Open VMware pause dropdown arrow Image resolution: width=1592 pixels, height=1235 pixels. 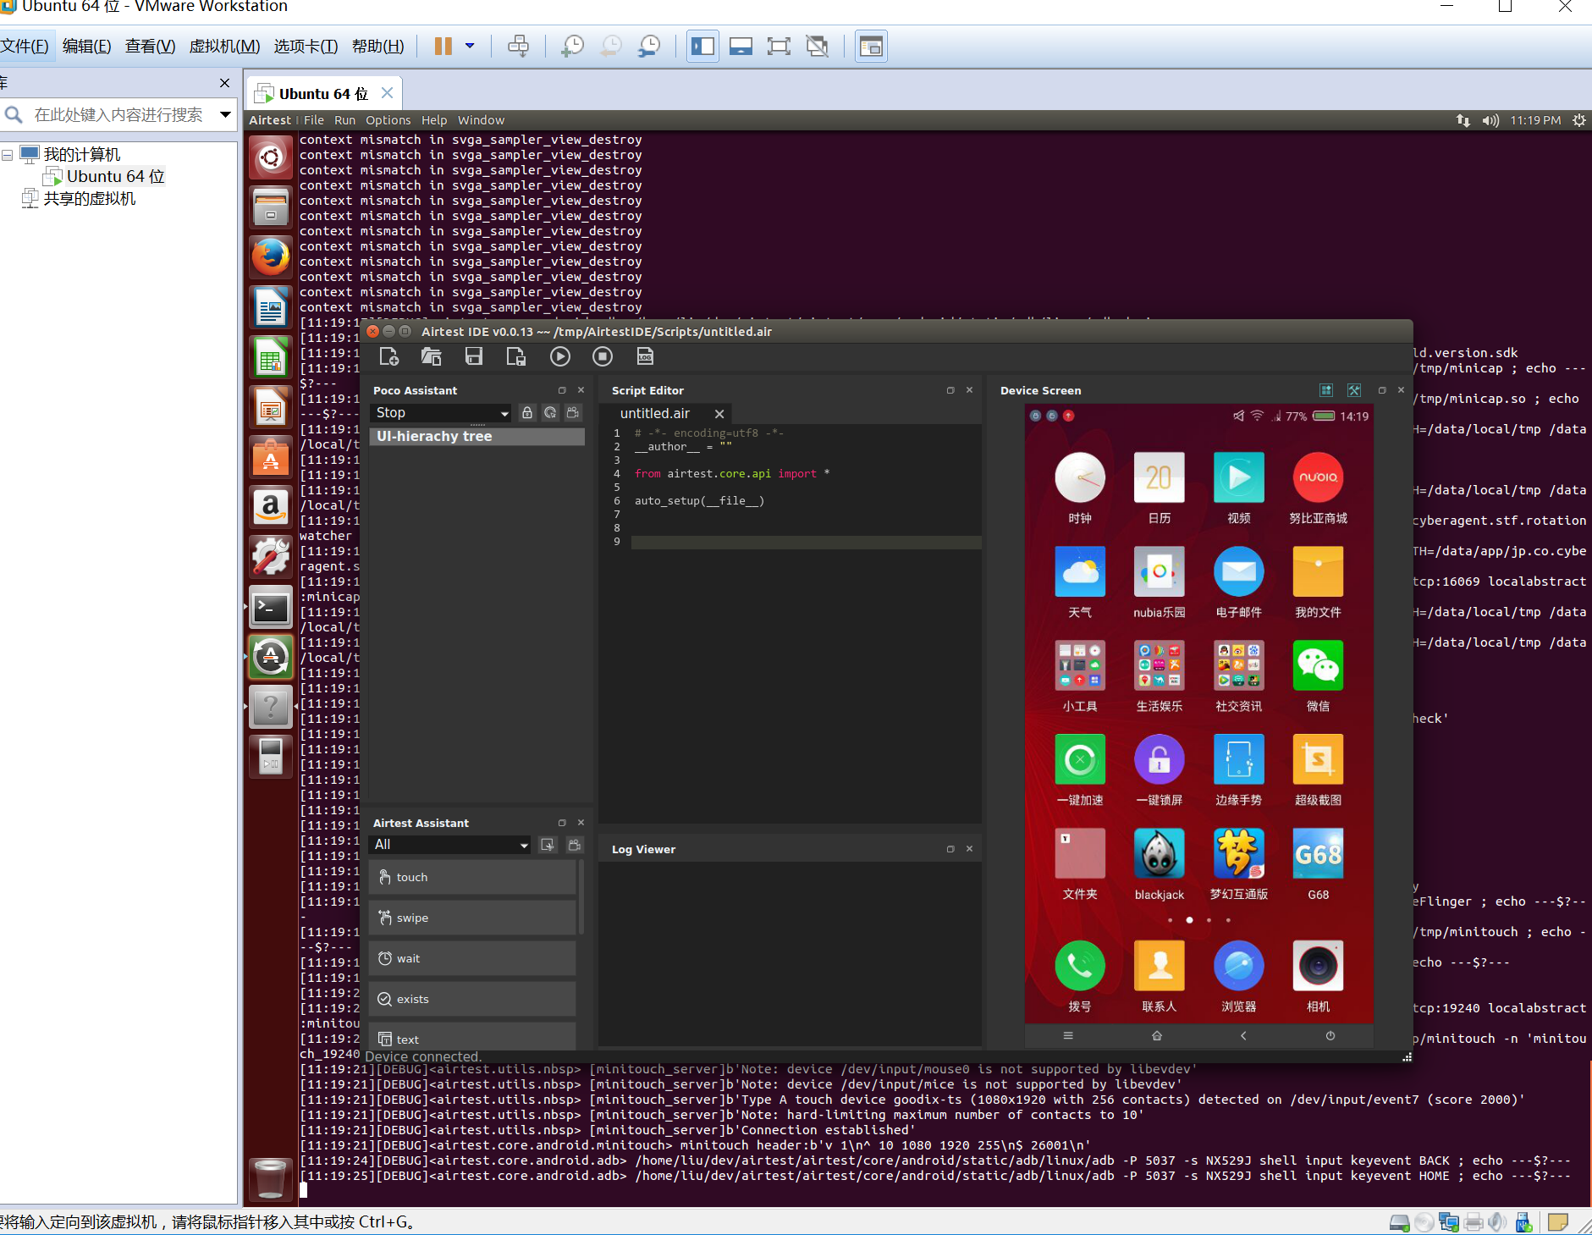[470, 46]
